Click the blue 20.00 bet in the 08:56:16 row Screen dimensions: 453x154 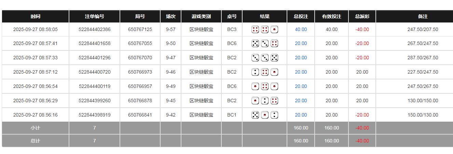pyautogui.click(x=301, y=115)
